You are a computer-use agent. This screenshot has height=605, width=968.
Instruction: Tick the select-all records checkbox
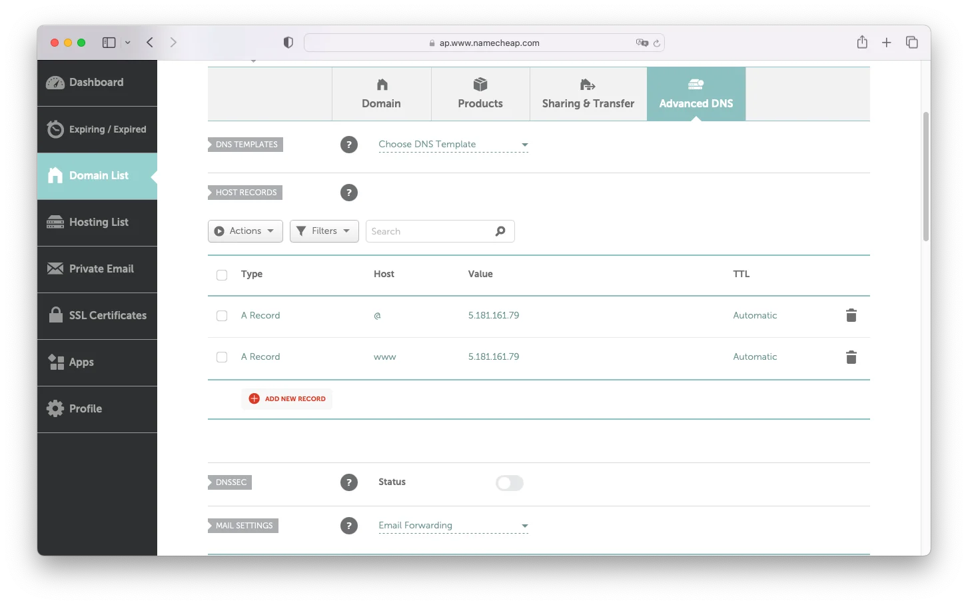(222, 275)
